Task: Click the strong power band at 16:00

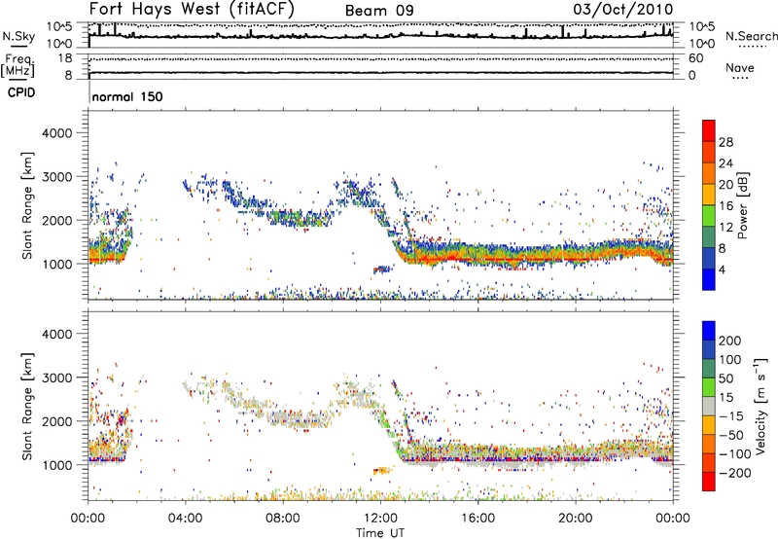Action: pyautogui.click(x=477, y=254)
